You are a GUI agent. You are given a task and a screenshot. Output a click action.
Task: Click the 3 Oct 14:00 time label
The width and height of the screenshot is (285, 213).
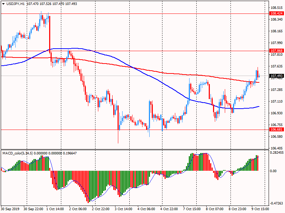(x=124, y=209)
